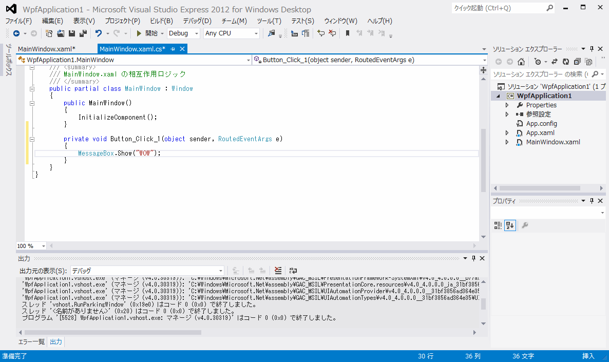Screen dimensions: 609x362
Task: Clear all output with the red X list icon
Action: click(278, 270)
